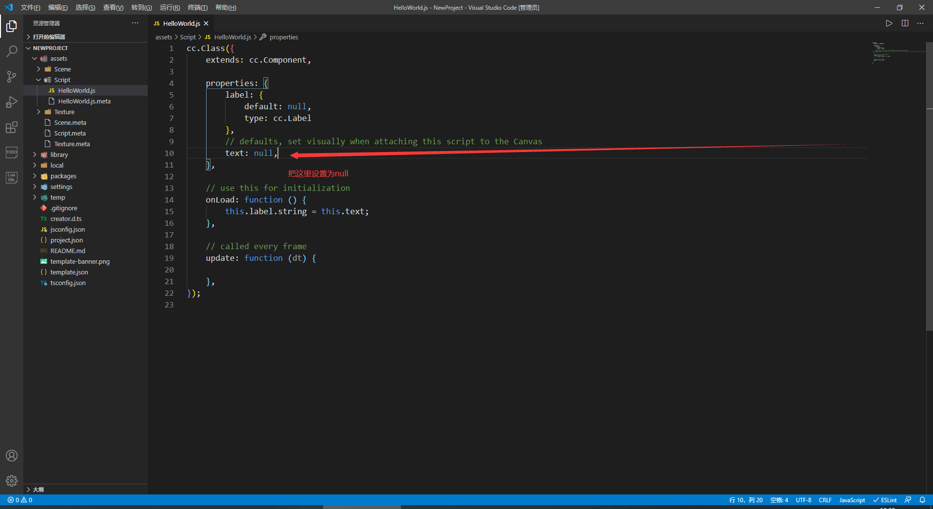Run the code with the play icon

(x=889, y=23)
